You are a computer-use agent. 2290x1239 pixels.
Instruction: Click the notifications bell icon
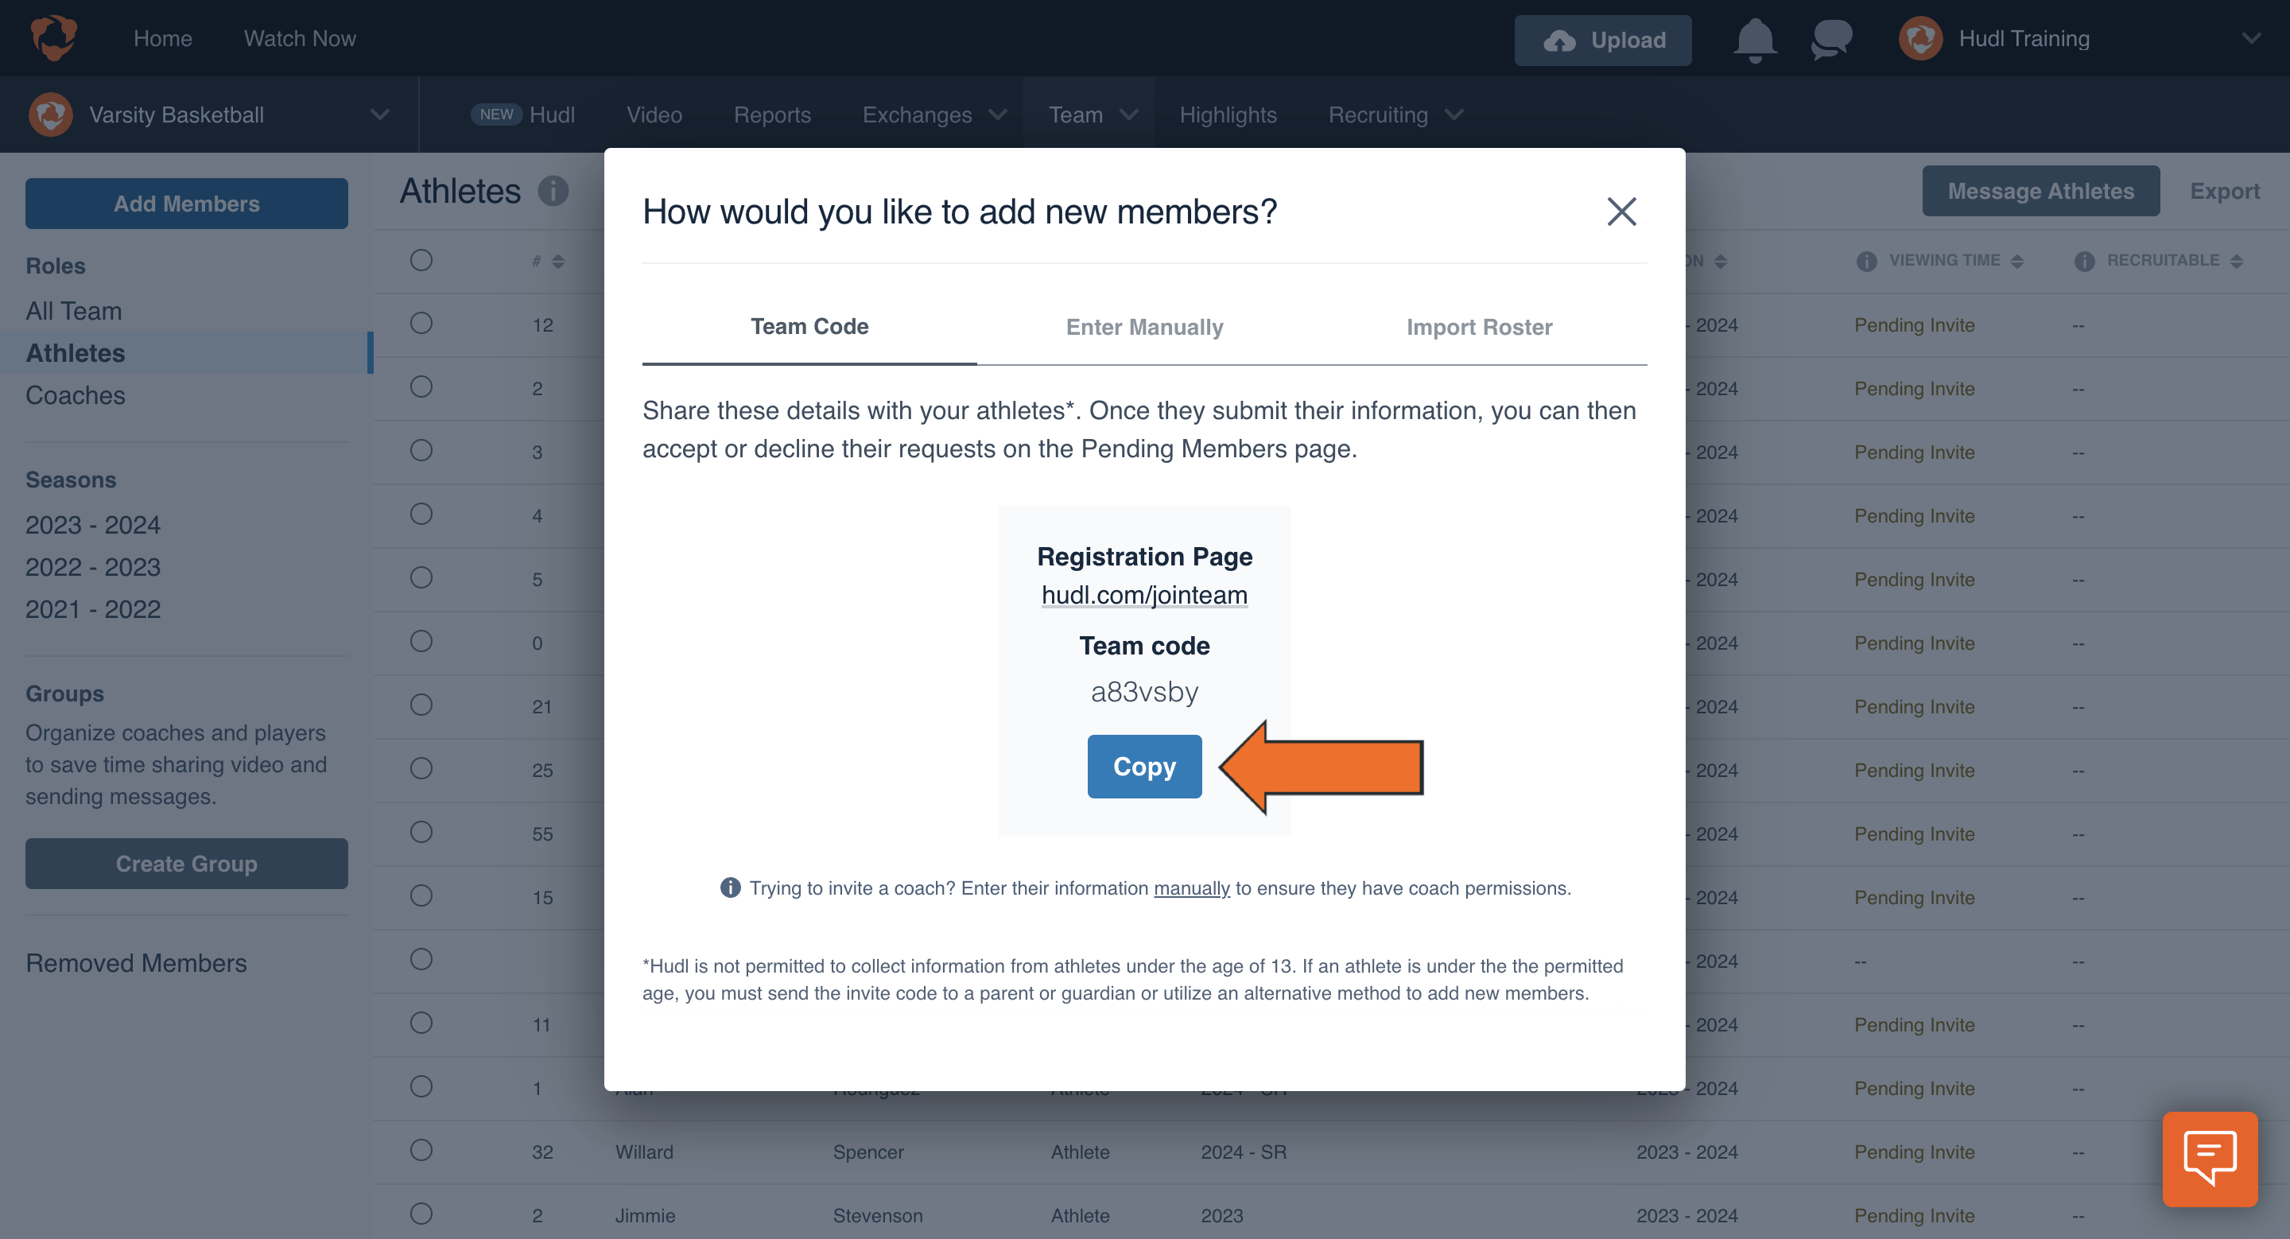tap(1755, 38)
